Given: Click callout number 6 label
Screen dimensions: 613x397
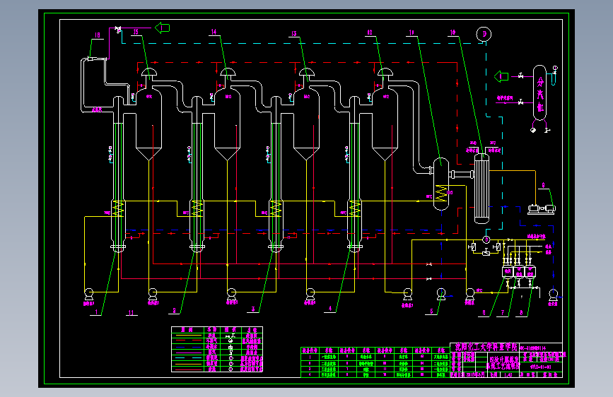Looking at the screenshot, I should click(x=484, y=313).
